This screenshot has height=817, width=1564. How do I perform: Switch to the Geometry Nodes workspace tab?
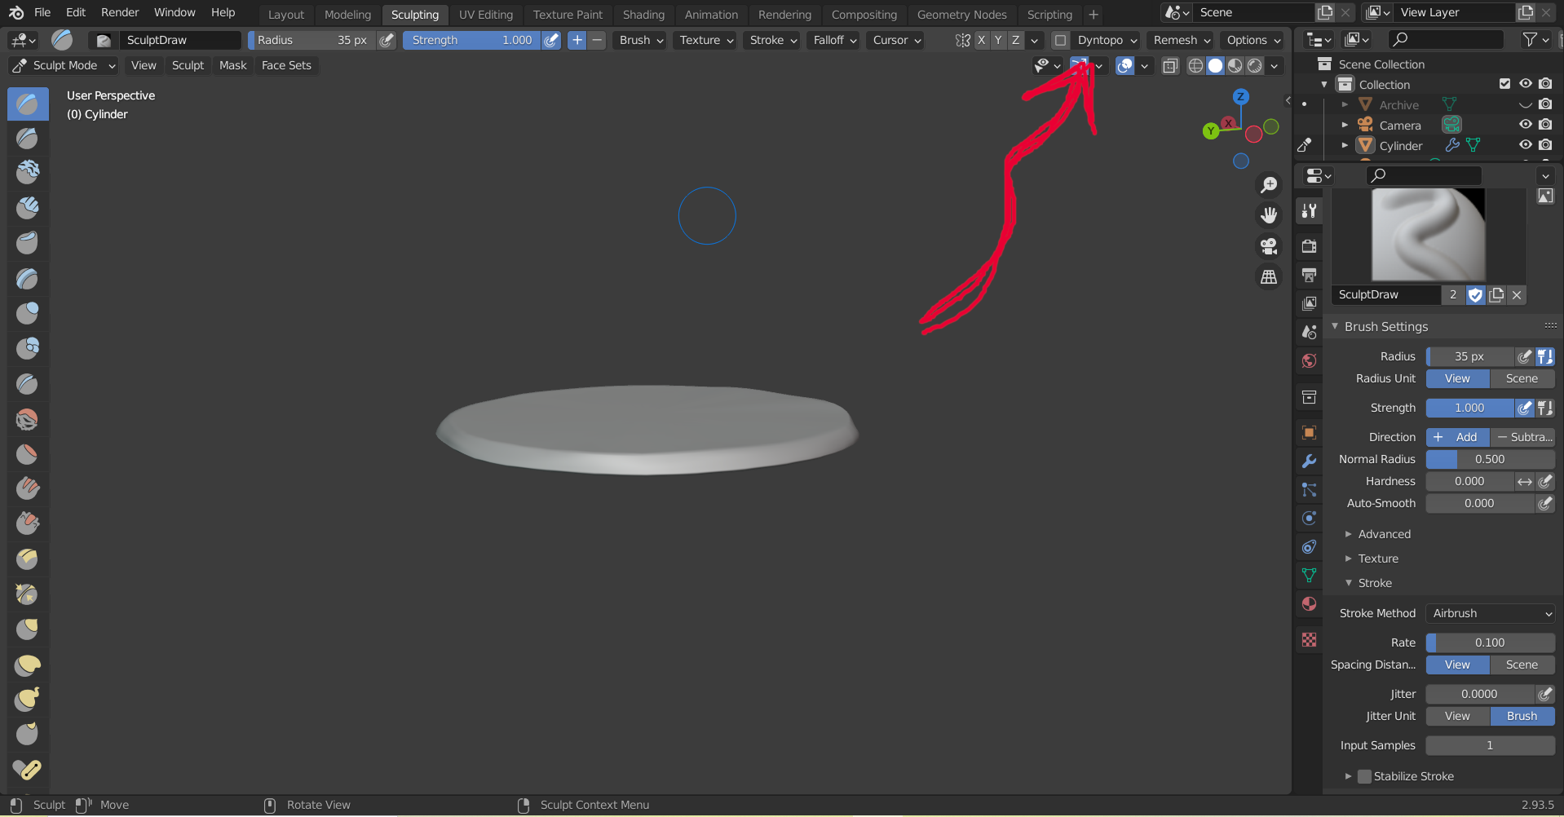pyautogui.click(x=961, y=15)
